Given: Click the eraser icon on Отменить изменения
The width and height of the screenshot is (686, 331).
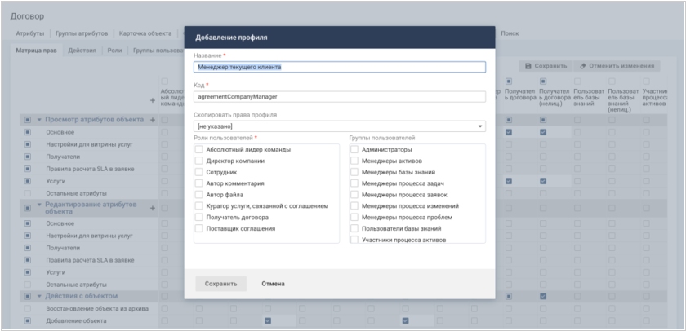Looking at the screenshot, I should (583, 65).
